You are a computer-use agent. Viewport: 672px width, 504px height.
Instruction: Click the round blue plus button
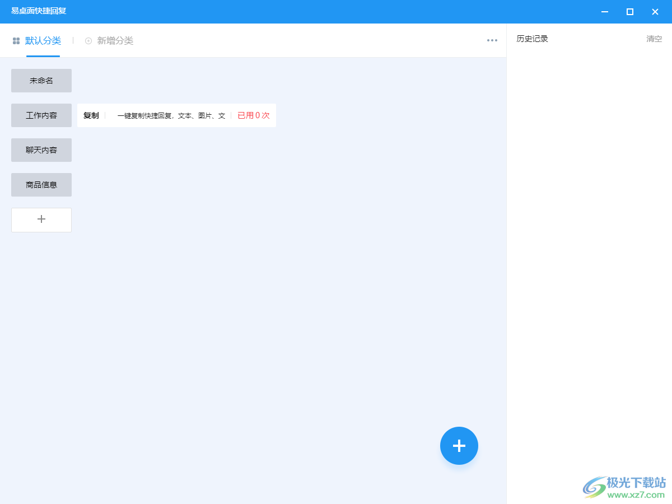[459, 446]
